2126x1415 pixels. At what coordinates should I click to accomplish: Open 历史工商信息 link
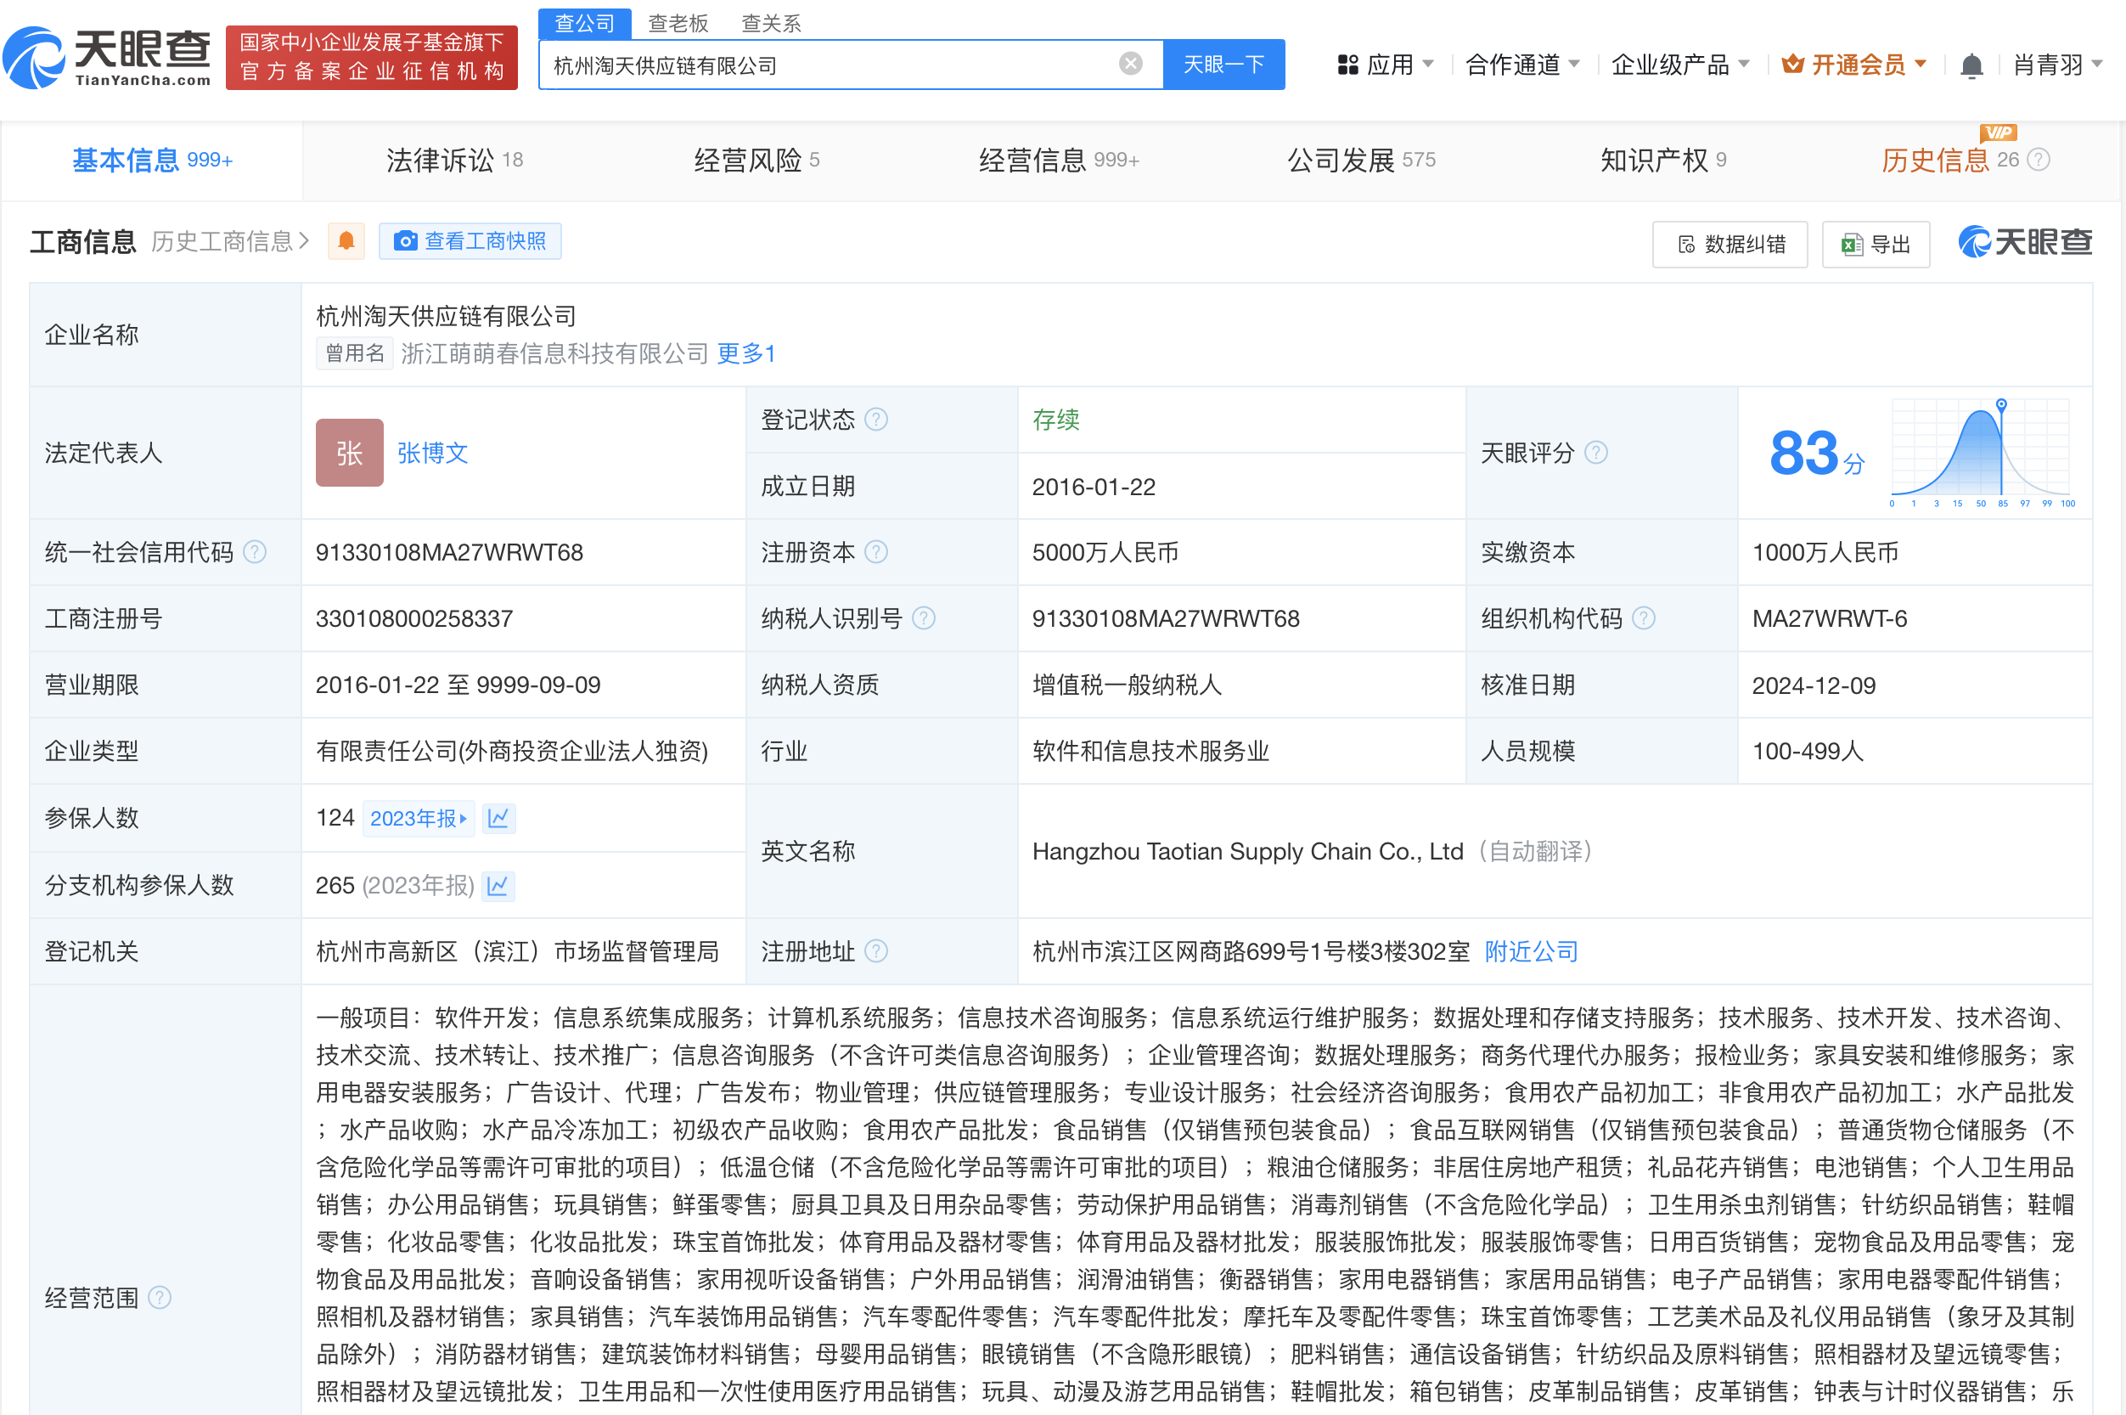coord(230,241)
